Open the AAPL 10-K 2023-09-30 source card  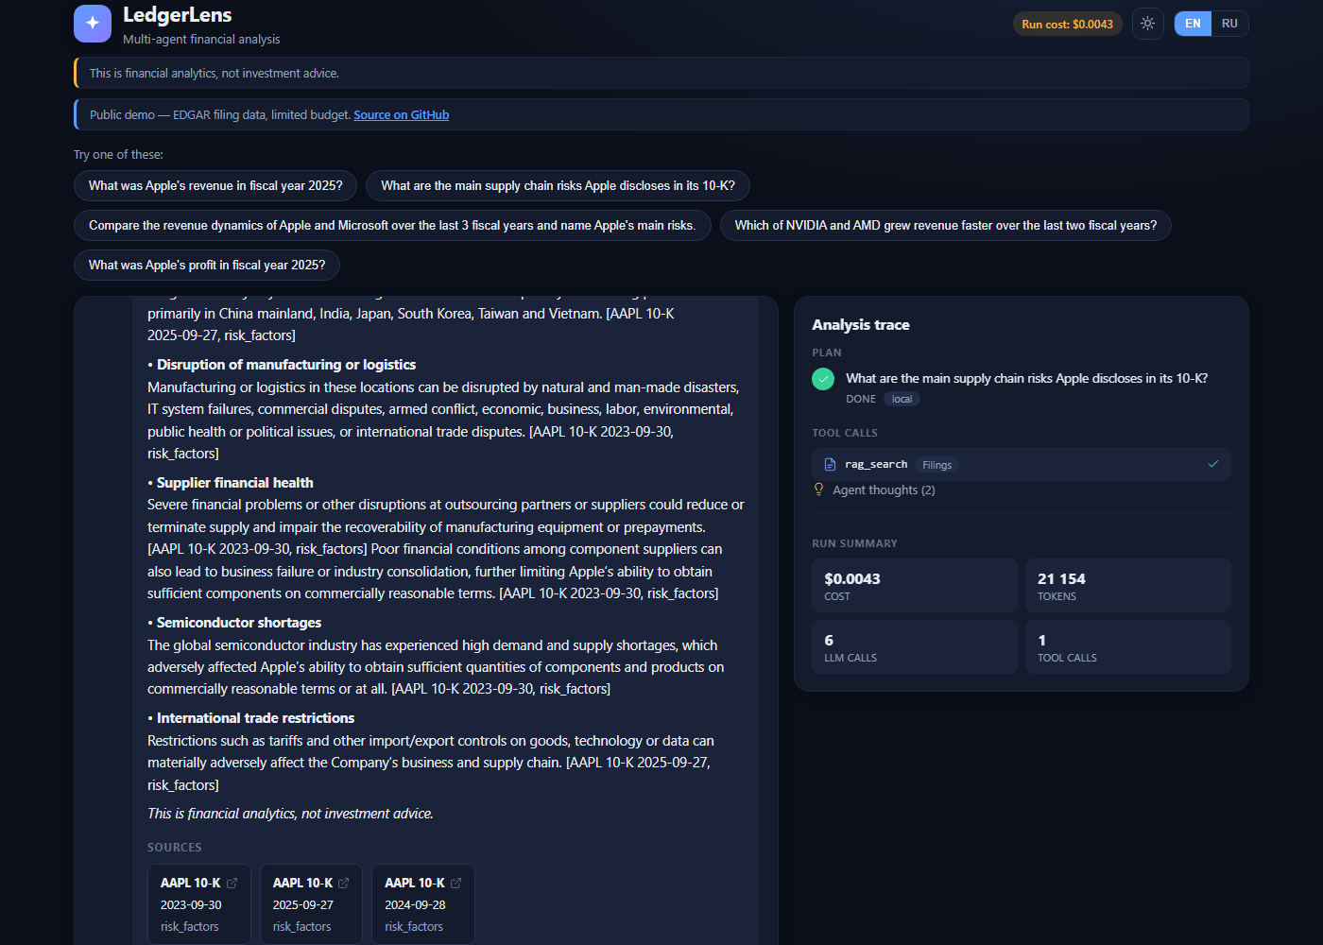(199, 904)
